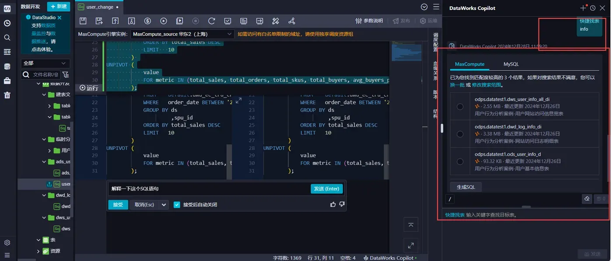Open chat history clock icon in Copilot
This screenshot has height=261, width=612.
click(x=593, y=8)
